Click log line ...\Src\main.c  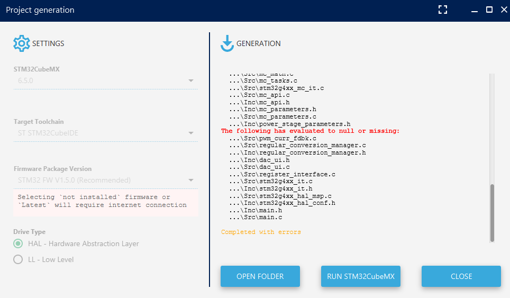tap(256, 218)
